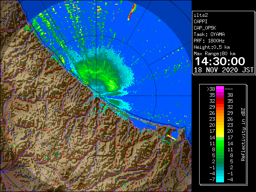256x192 pixels.
Task: Select the red 32–35 dBZ legend swatch
Action: pyautogui.click(x=220, y=101)
